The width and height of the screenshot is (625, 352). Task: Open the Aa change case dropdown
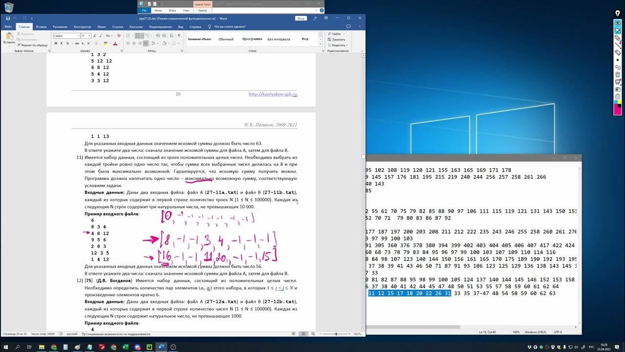[x=108, y=36]
